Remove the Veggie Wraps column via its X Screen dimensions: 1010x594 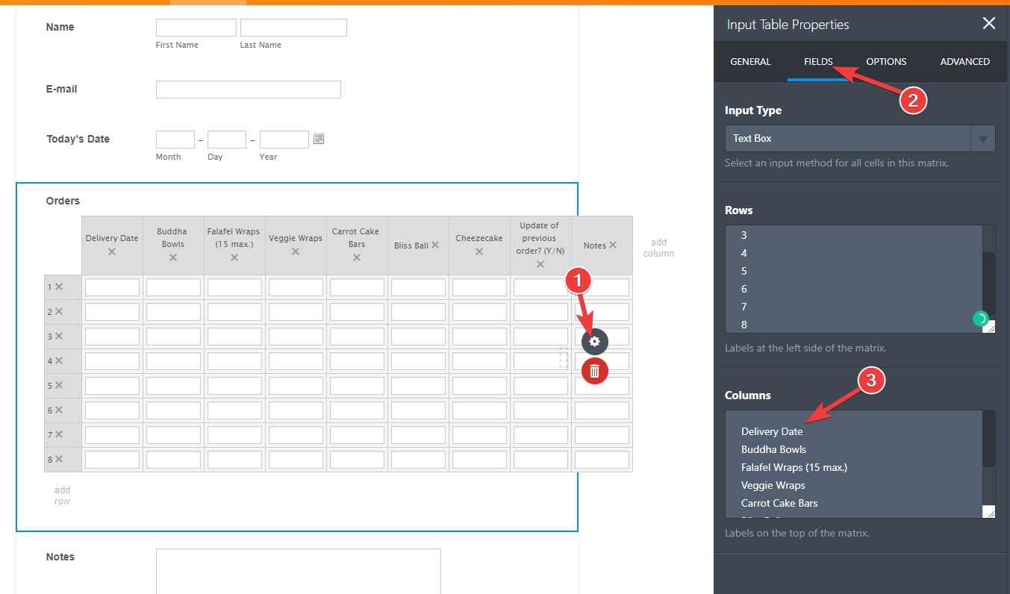[x=296, y=251]
